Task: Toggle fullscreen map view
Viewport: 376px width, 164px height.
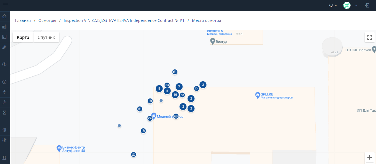Action: (369, 37)
